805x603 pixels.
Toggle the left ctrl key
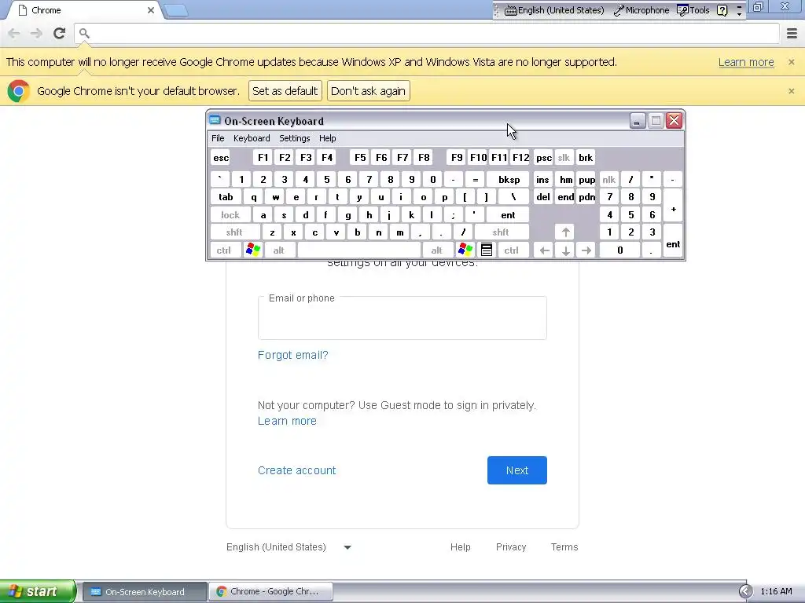tap(224, 250)
